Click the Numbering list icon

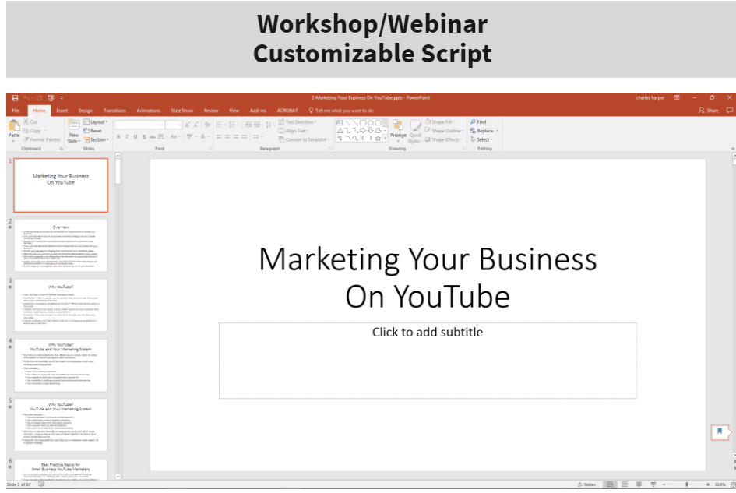234,125
